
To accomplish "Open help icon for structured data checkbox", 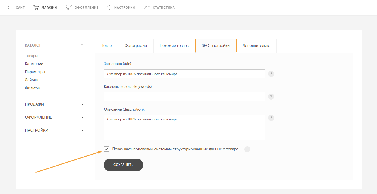I will (247, 149).
